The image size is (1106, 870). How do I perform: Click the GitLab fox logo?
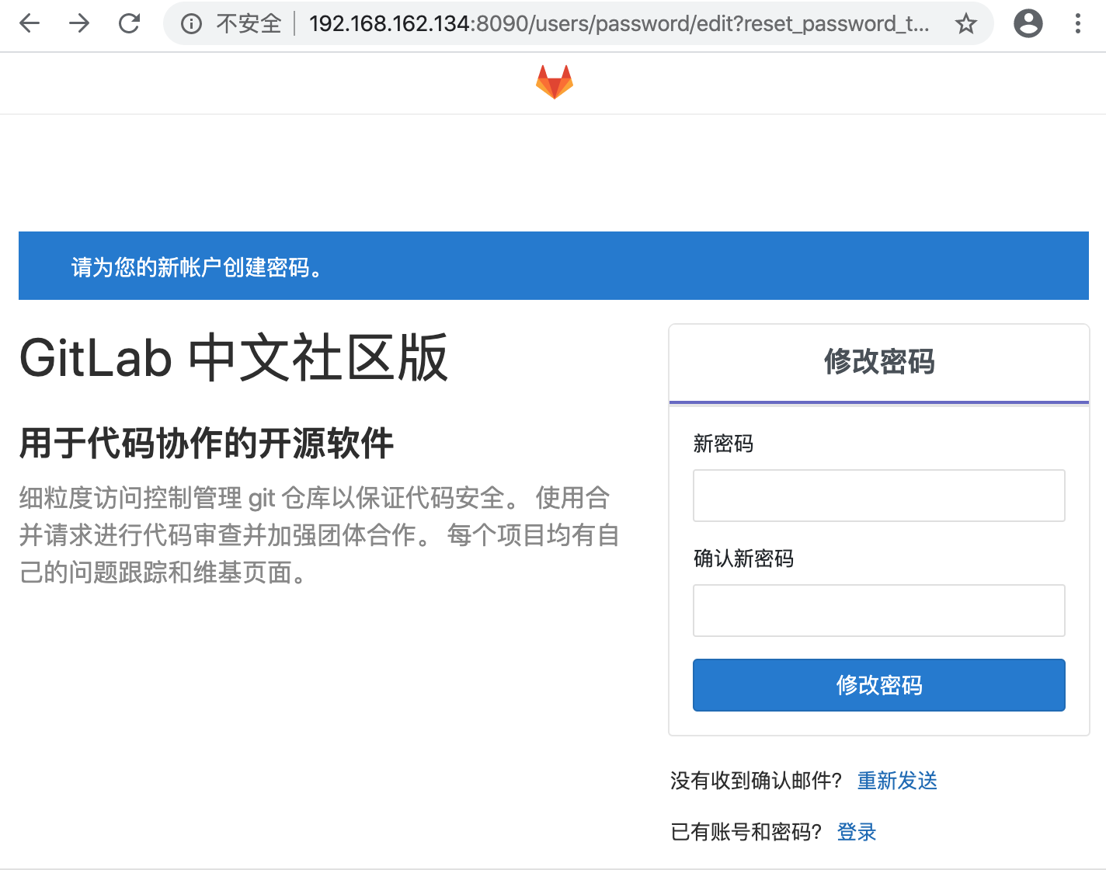coord(555,82)
